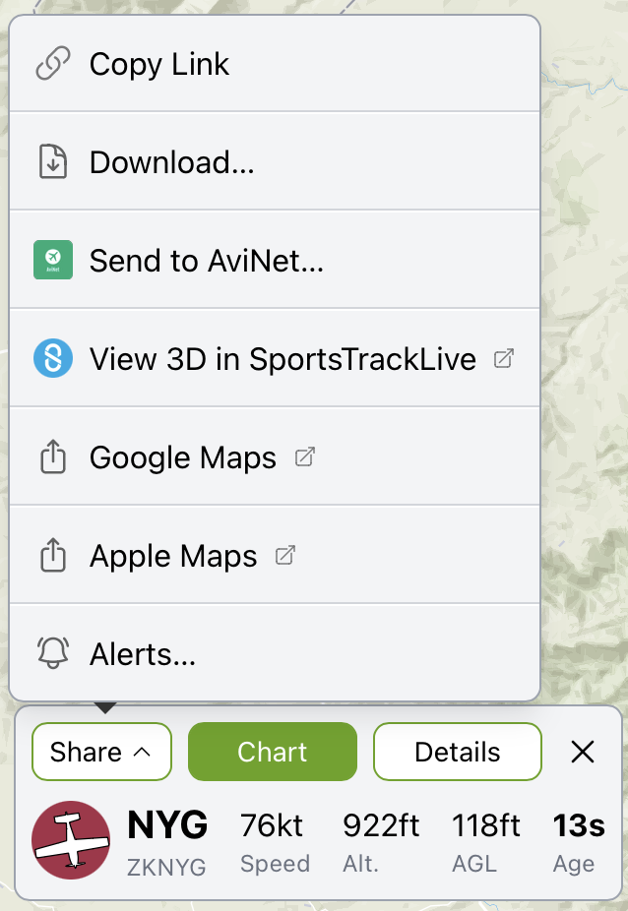
Task: Collapse the Share dropdown menu
Action: click(x=101, y=753)
